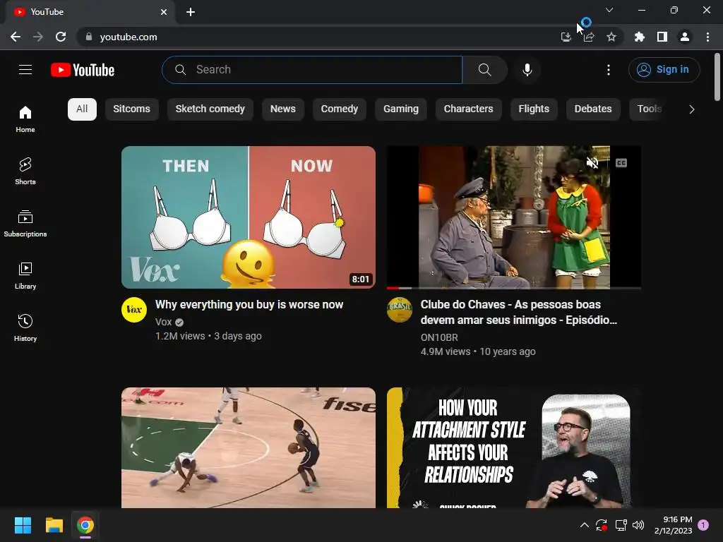Unmute the Clube do Chaves preview
Image resolution: width=723 pixels, height=542 pixels.
pos(592,162)
